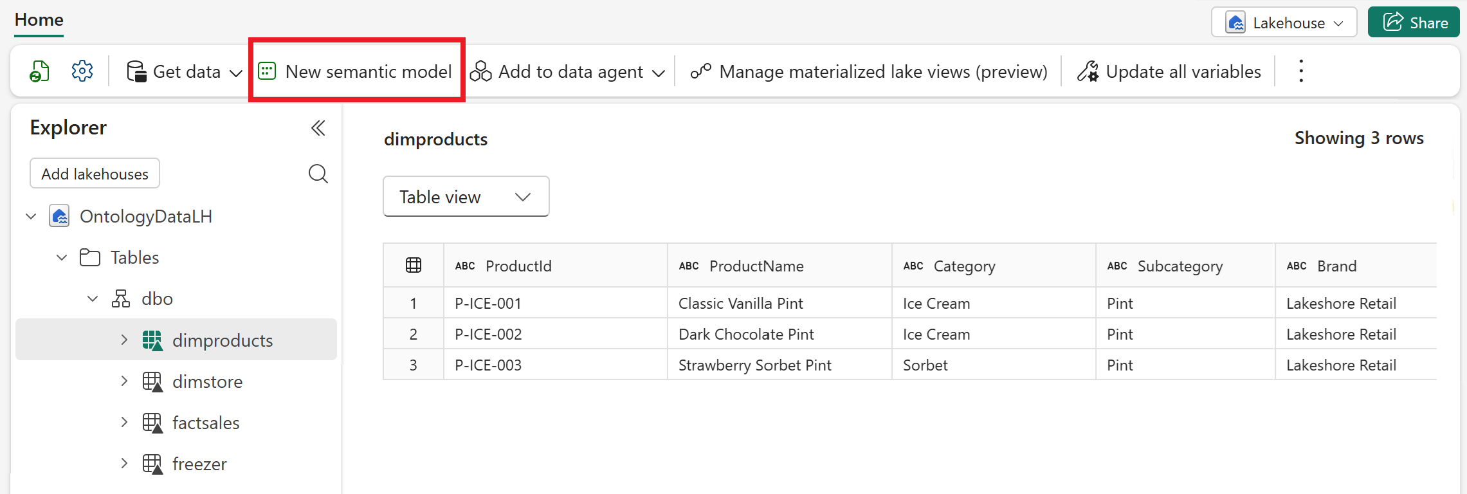Open the more options vertical ellipsis
The height and width of the screenshot is (494, 1467).
[x=1301, y=71]
